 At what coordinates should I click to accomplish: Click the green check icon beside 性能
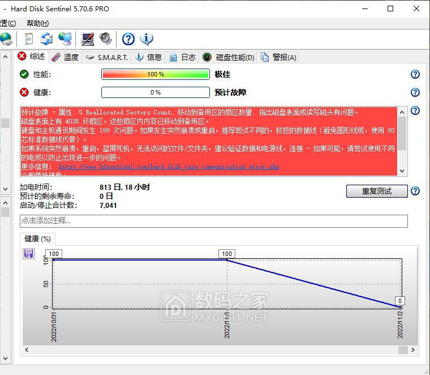pyautogui.click(x=24, y=74)
